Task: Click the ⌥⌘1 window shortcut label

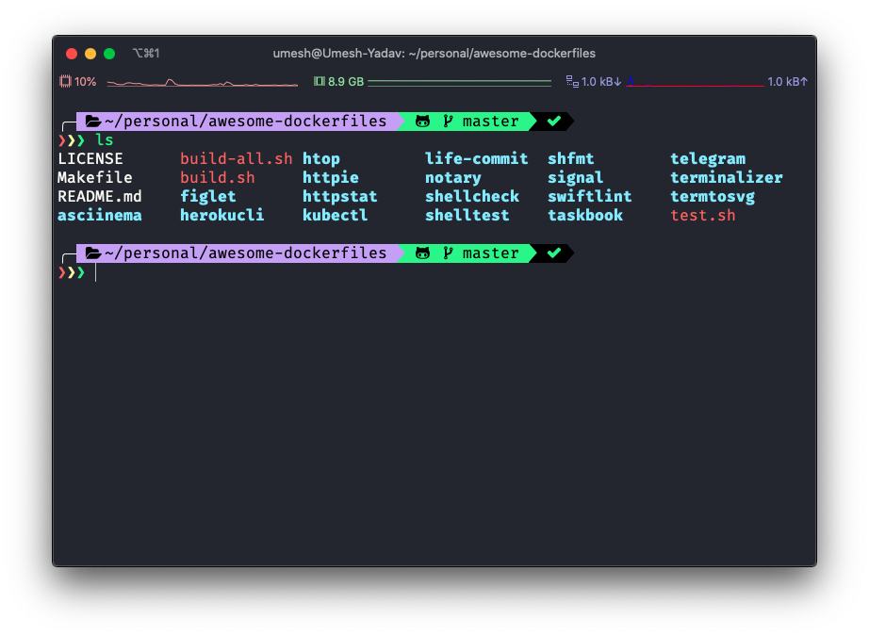Action: click(146, 54)
